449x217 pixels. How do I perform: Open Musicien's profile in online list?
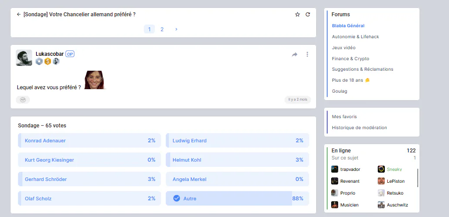click(349, 205)
